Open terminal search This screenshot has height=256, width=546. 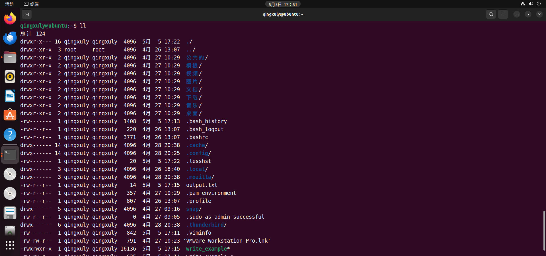point(491,14)
